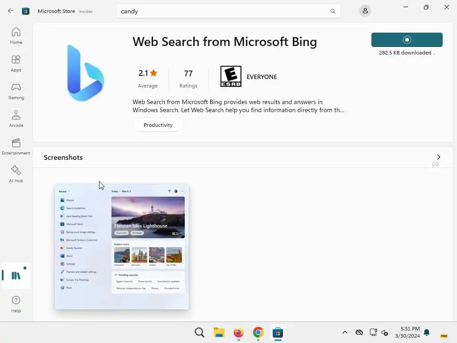Click the 77 Ratings count

pyautogui.click(x=188, y=79)
